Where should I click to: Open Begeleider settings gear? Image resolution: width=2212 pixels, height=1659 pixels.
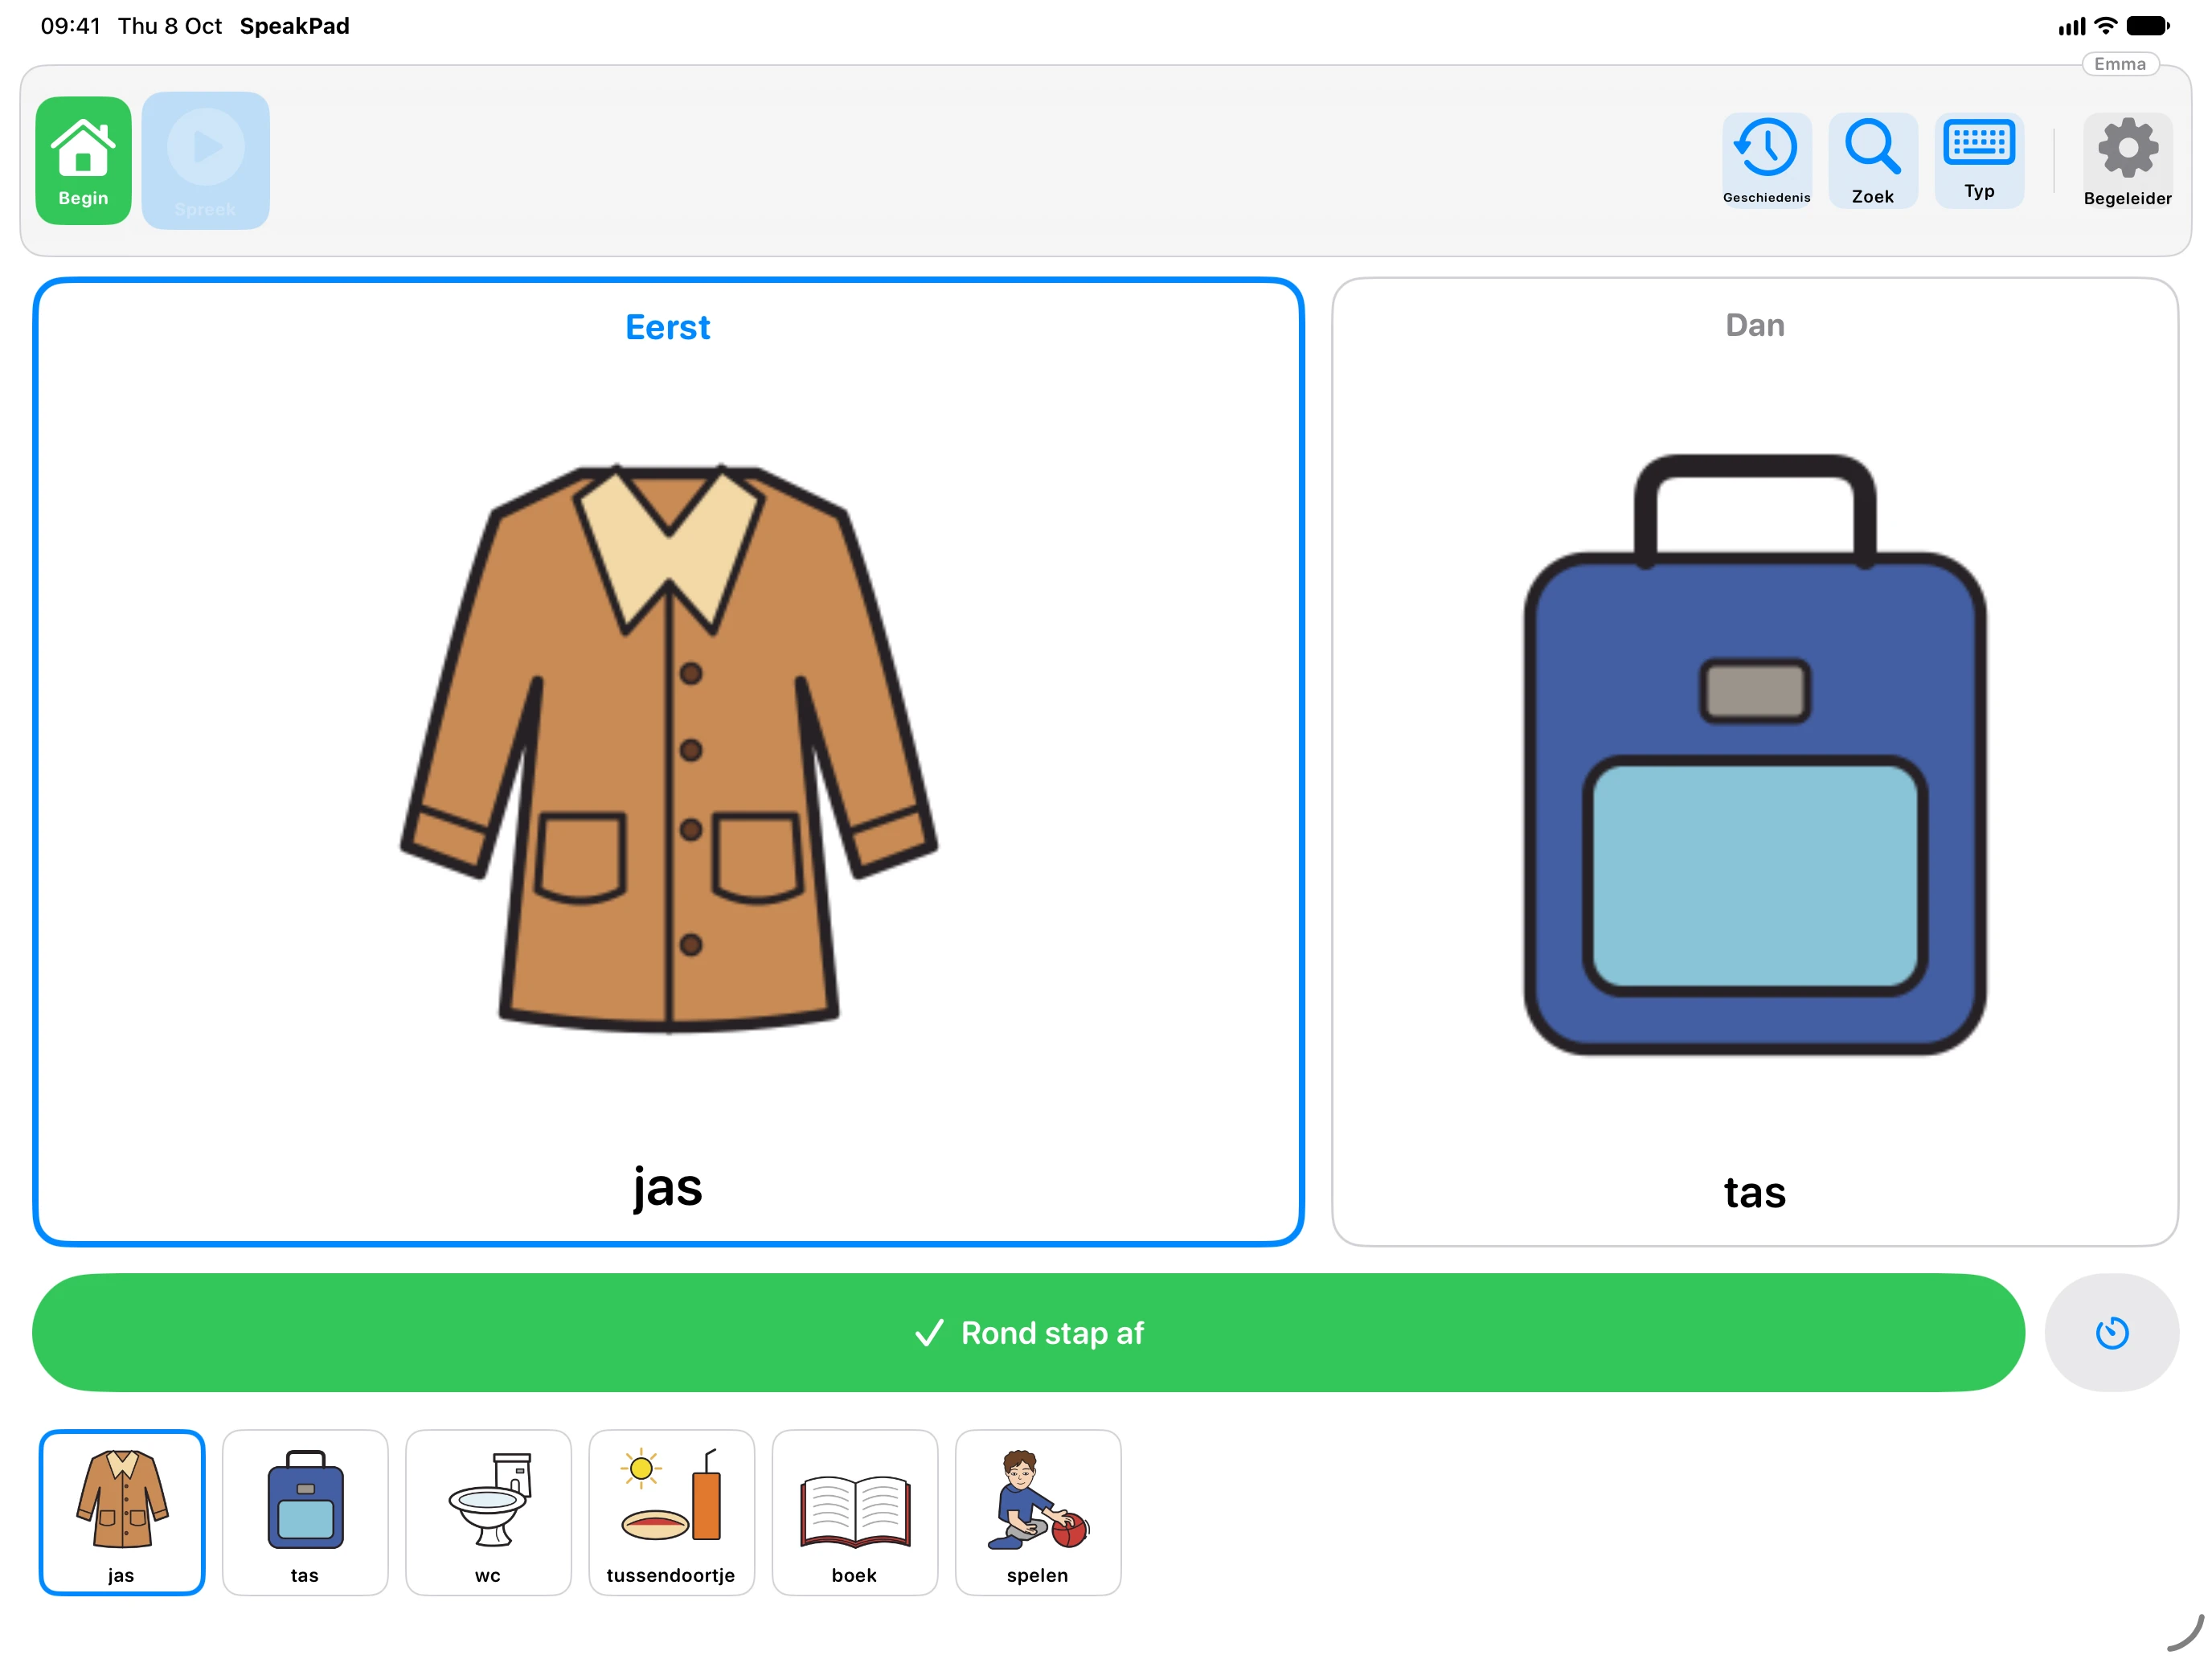pyautogui.click(x=2127, y=161)
